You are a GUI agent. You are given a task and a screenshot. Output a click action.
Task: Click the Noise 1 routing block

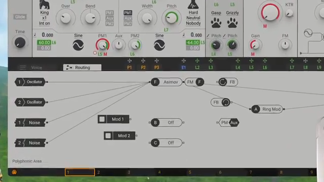[x=30, y=122]
